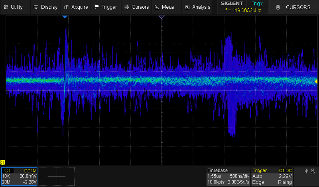Click the trigger delay marker at center top
Viewport: 319px width, 187px height.
tap(161, 17)
